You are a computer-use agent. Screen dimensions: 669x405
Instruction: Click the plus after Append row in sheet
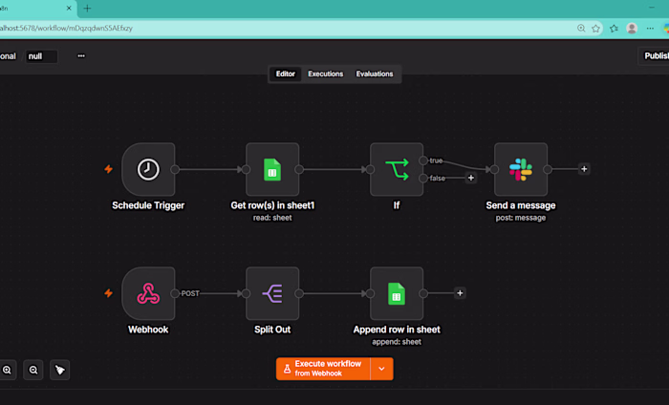pyautogui.click(x=460, y=293)
